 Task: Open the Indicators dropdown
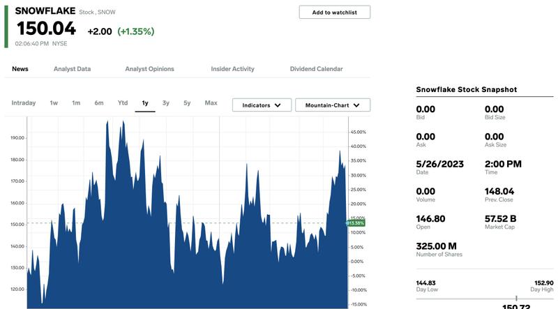(x=262, y=105)
